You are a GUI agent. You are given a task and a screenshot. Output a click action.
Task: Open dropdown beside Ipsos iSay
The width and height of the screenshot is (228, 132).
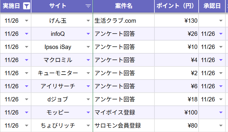pyautogui.click(x=88, y=47)
